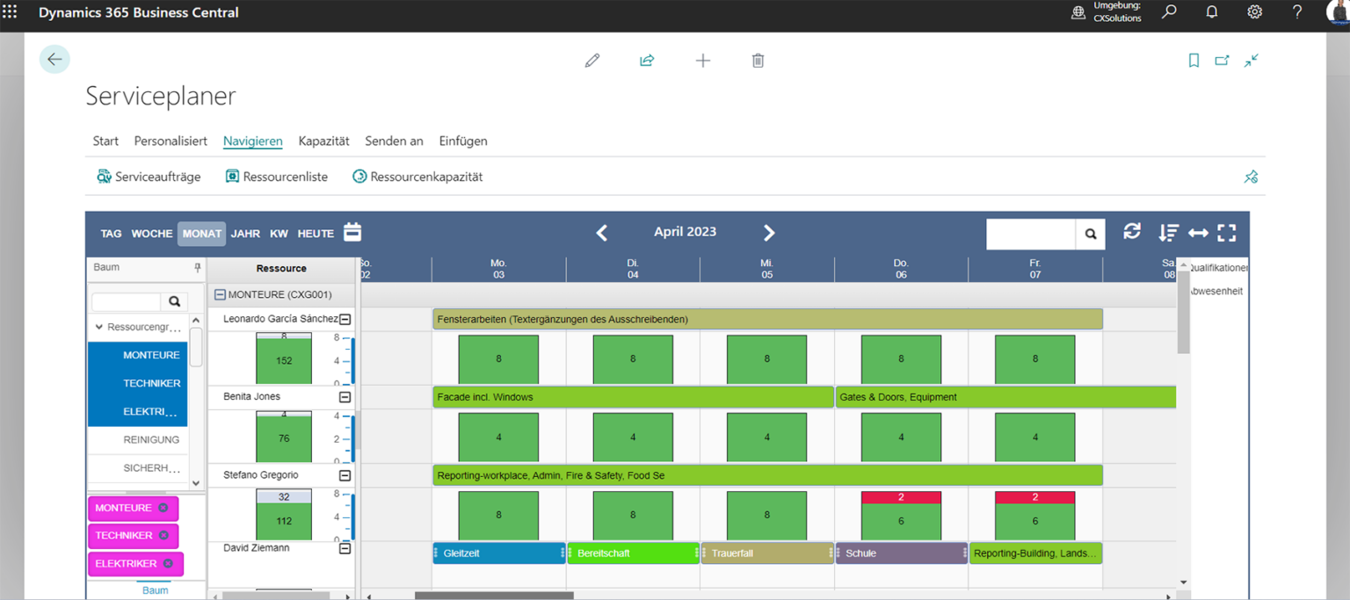Click the environment globe icon
Viewport: 1350px width, 600px height.
click(1078, 12)
